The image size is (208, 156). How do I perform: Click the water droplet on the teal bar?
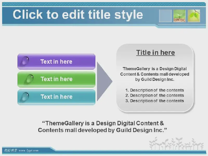(25, 97)
